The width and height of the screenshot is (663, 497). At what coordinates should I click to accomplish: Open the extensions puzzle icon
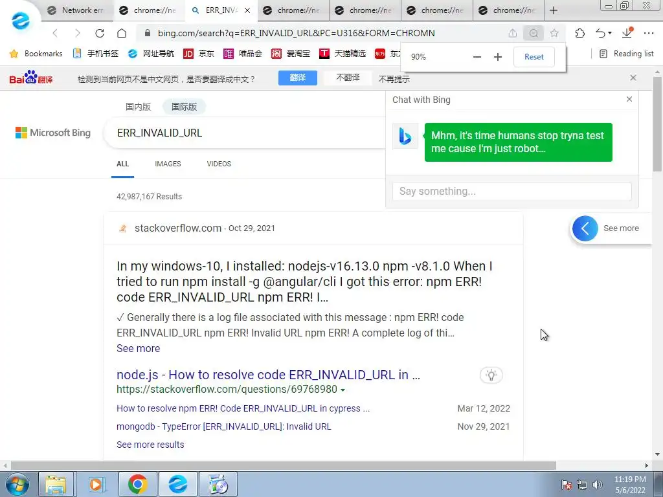579,33
